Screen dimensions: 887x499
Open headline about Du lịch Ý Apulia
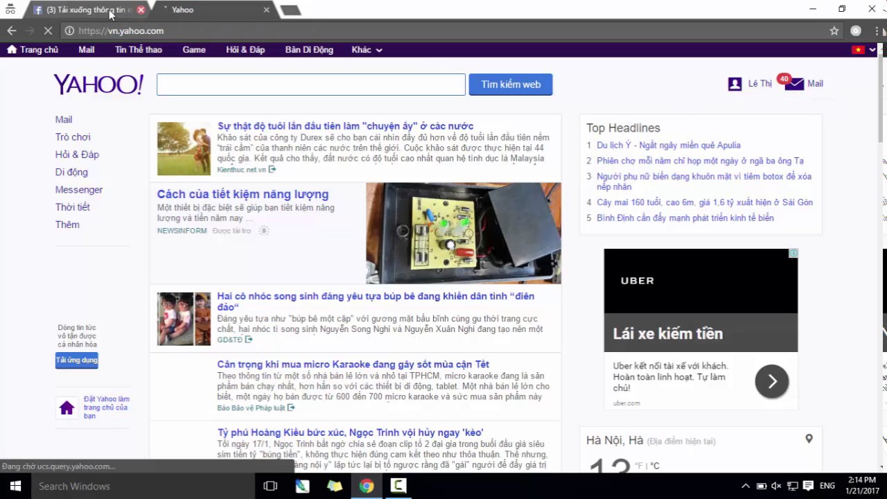[669, 146]
